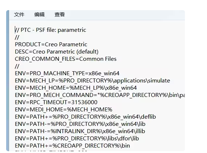
Task: Click the ENV=PRO_MECH_COMMAND line
Action: 100,95
